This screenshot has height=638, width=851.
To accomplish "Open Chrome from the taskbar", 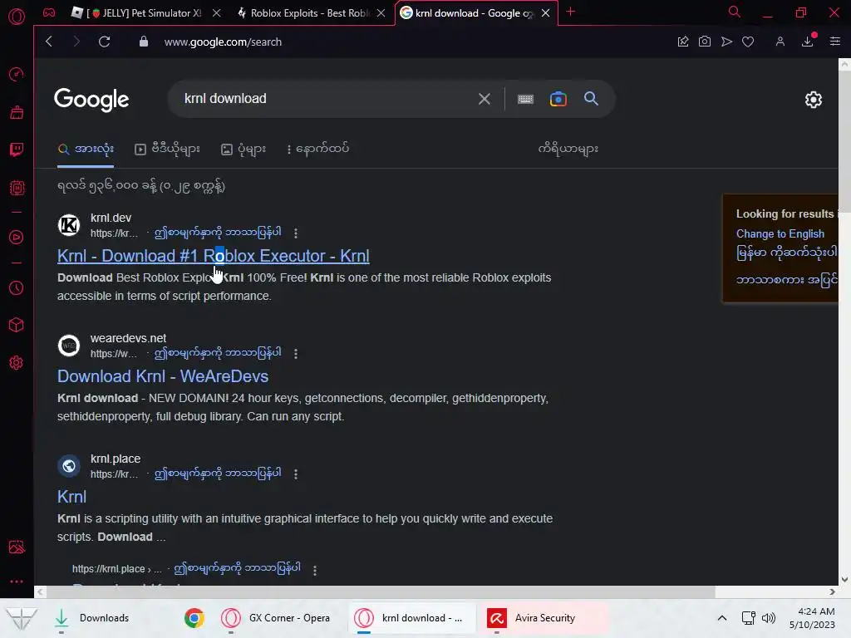I will pos(194,618).
